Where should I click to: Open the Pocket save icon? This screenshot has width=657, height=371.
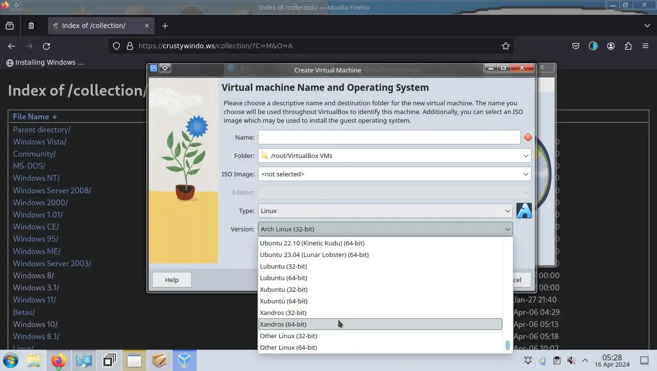coord(576,46)
